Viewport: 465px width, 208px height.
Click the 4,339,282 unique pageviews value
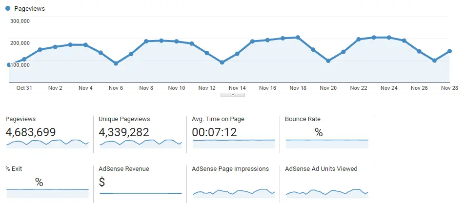point(124,132)
